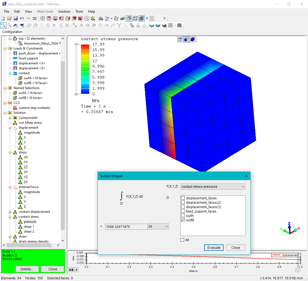Click the top slider handle of color legend
308x281 pixels.
[x=77, y=44]
